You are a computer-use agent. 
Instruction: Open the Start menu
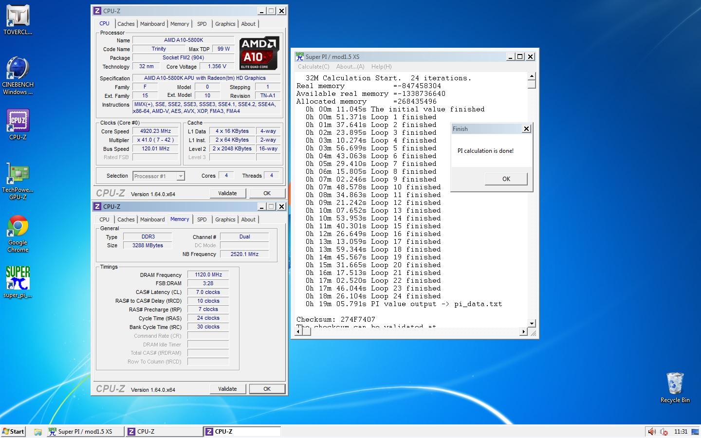(13, 432)
